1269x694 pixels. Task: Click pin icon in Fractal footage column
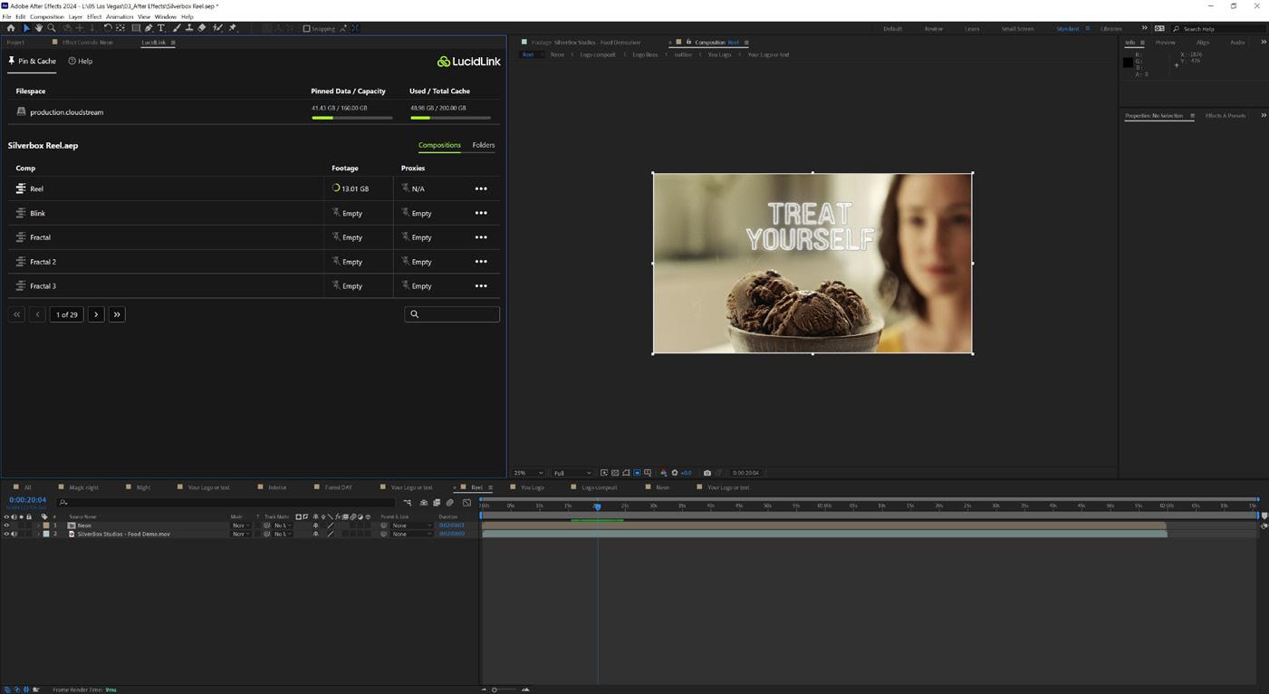point(336,237)
